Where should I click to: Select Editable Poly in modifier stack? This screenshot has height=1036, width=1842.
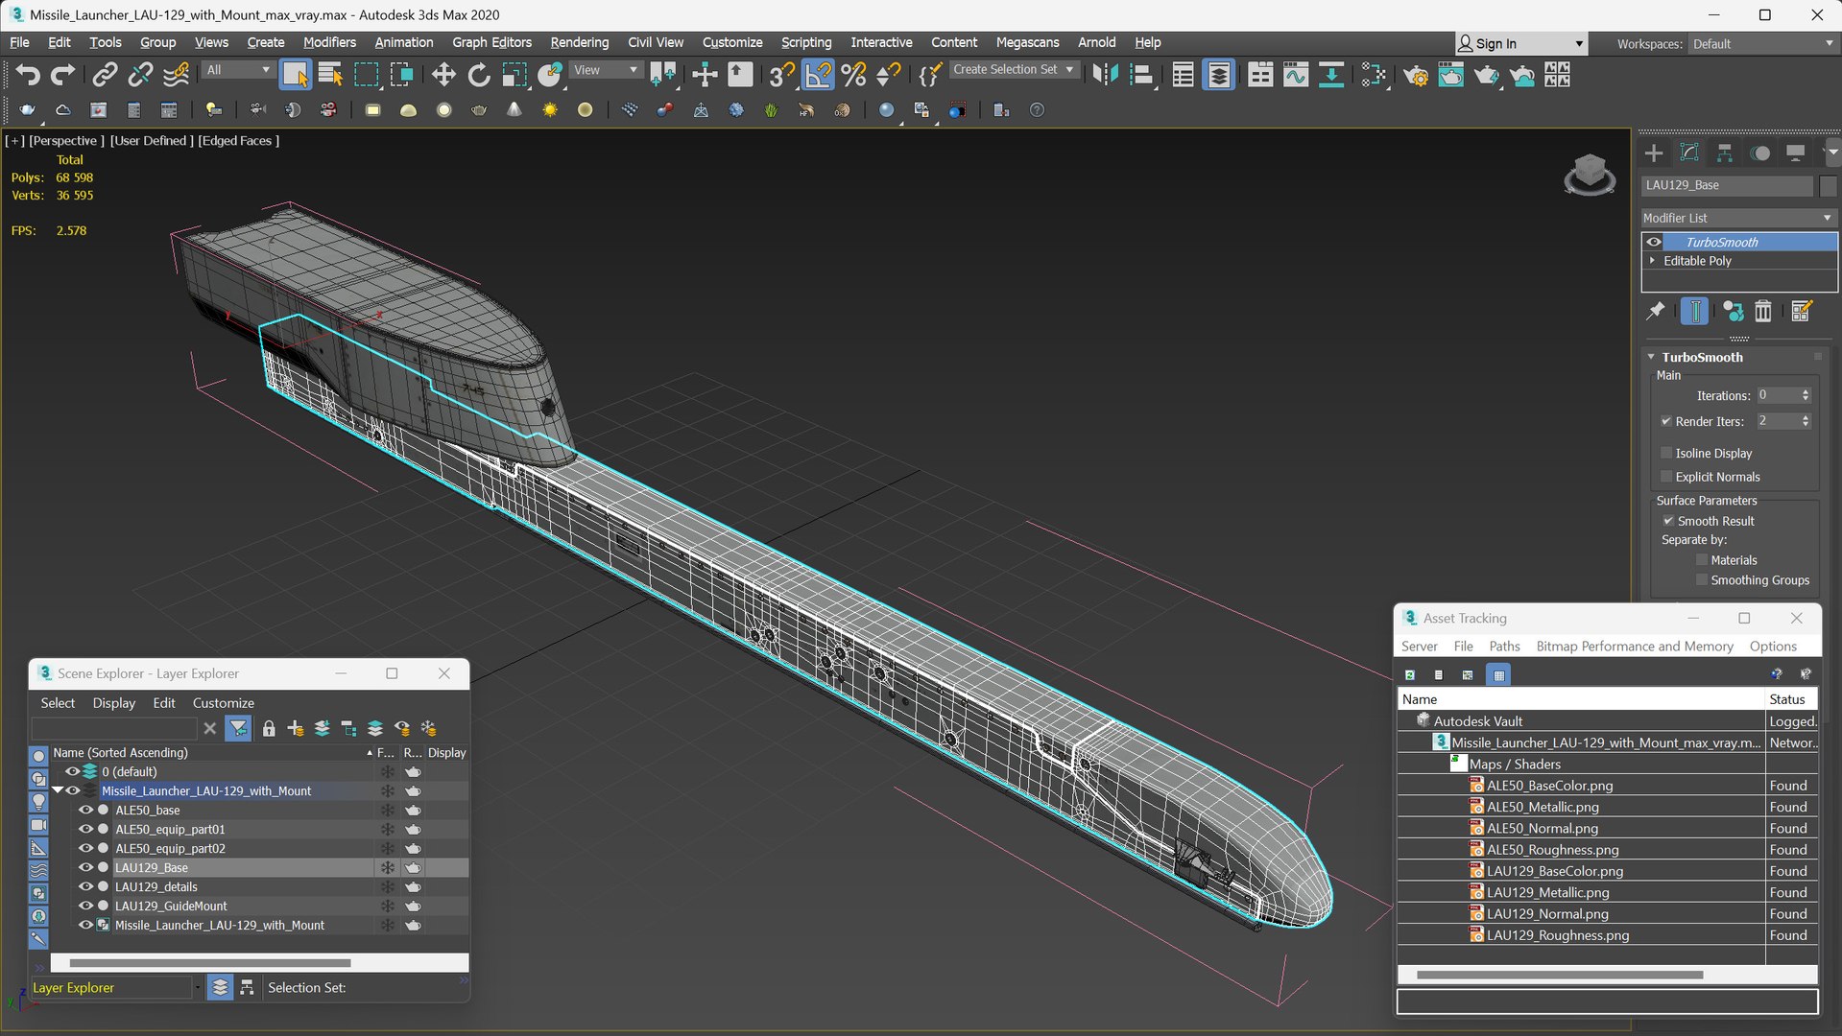pos(1697,261)
